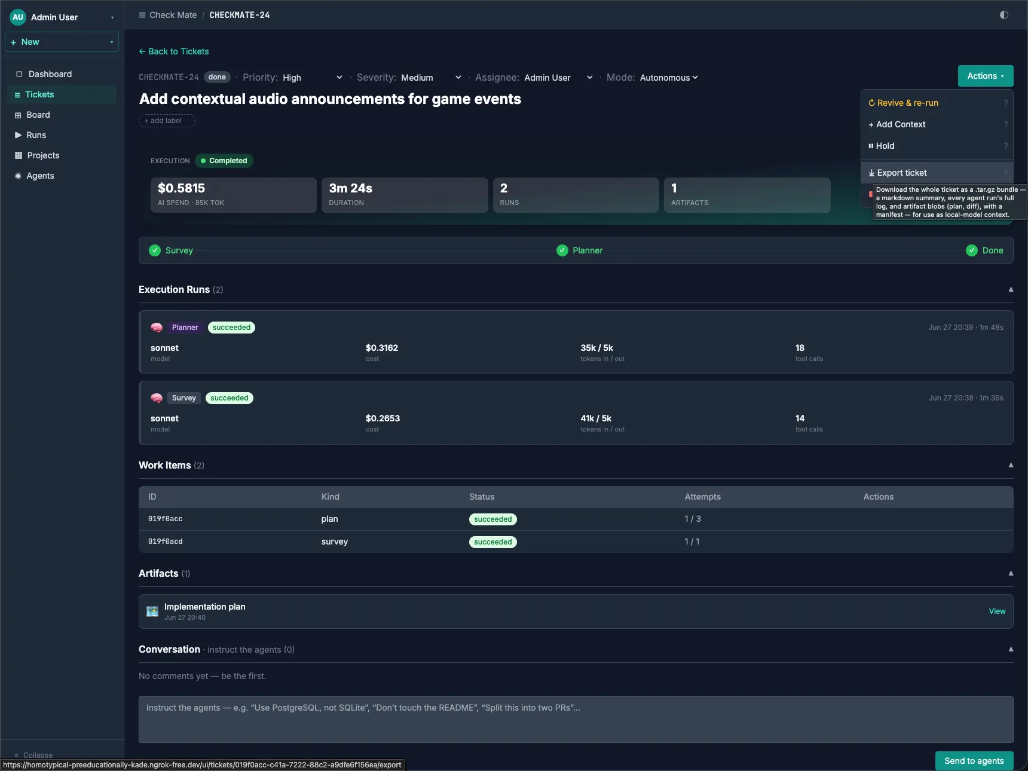Toggle the dark/light theme icon
Image resolution: width=1028 pixels, height=771 pixels.
(x=1004, y=15)
